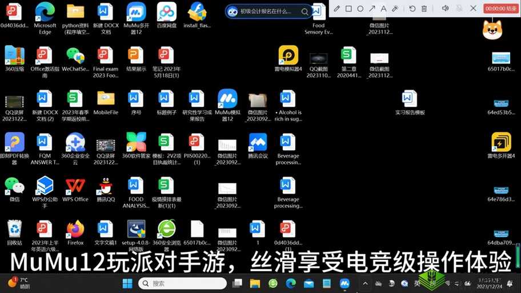Select the text 'A' annotation tool

tap(383, 9)
